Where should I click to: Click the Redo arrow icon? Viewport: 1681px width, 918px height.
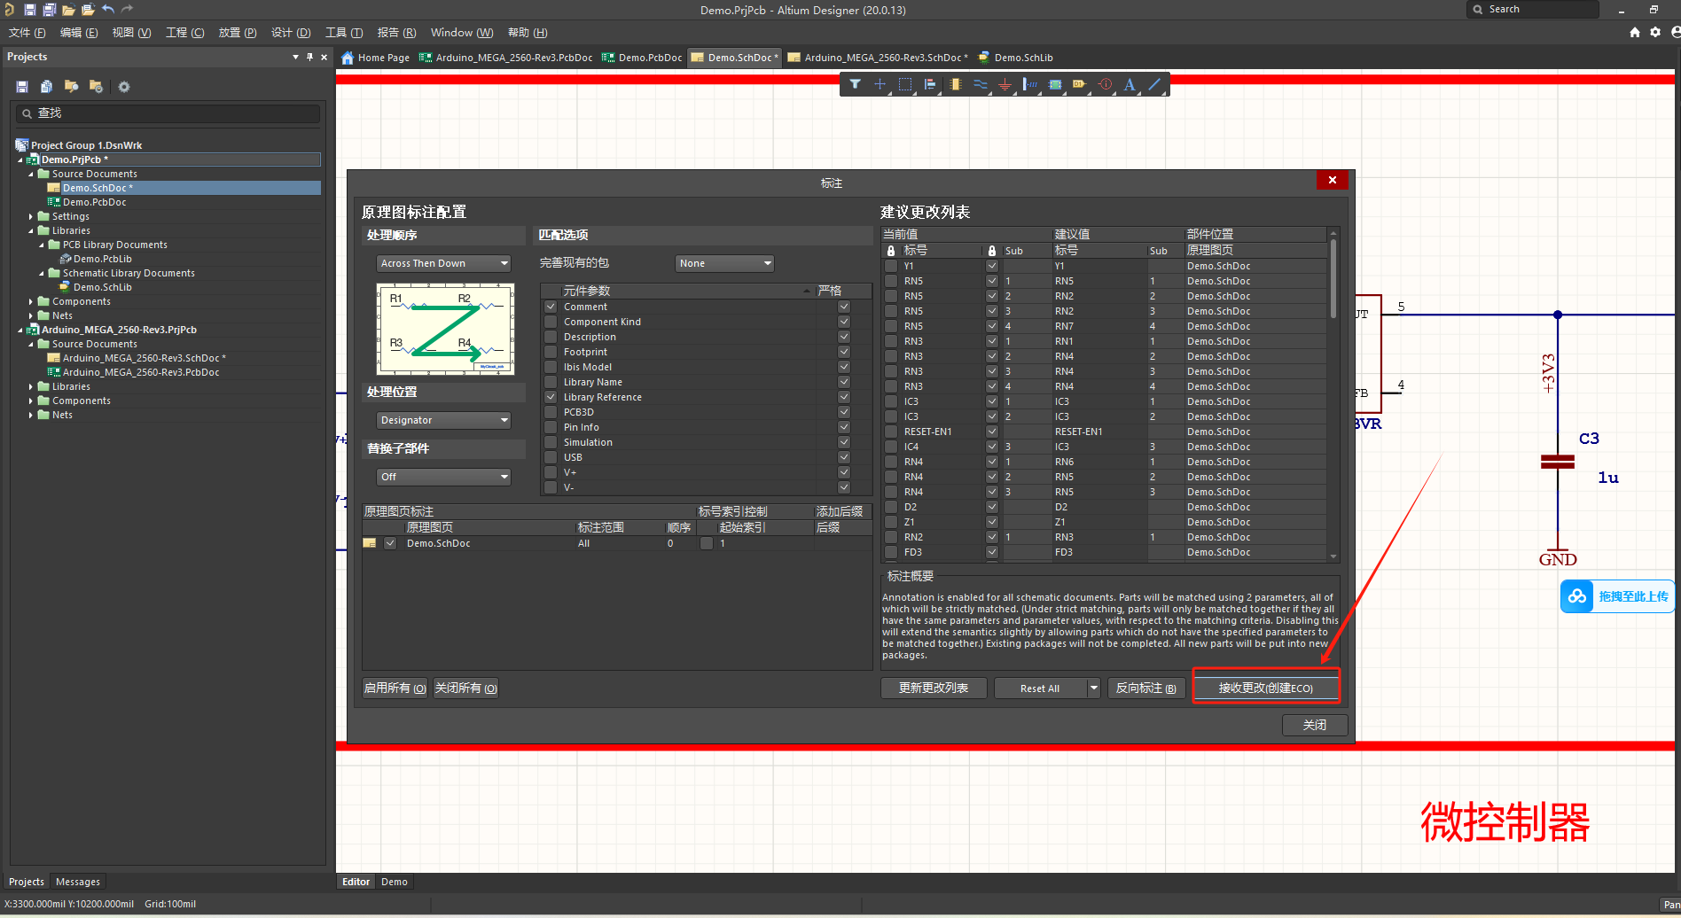pos(127,10)
